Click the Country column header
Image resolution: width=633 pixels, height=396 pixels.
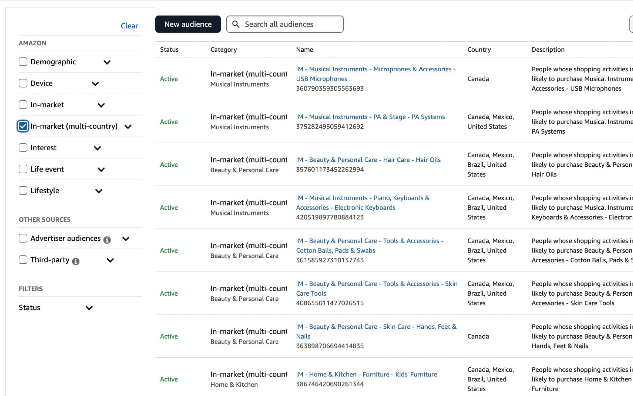coord(479,49)
